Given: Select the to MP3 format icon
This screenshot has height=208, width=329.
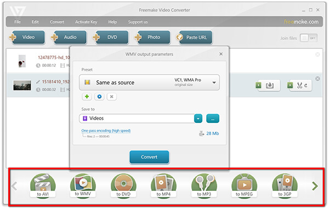Looking at the screenshot, I should pyautogui.click(x=204, y=185).
